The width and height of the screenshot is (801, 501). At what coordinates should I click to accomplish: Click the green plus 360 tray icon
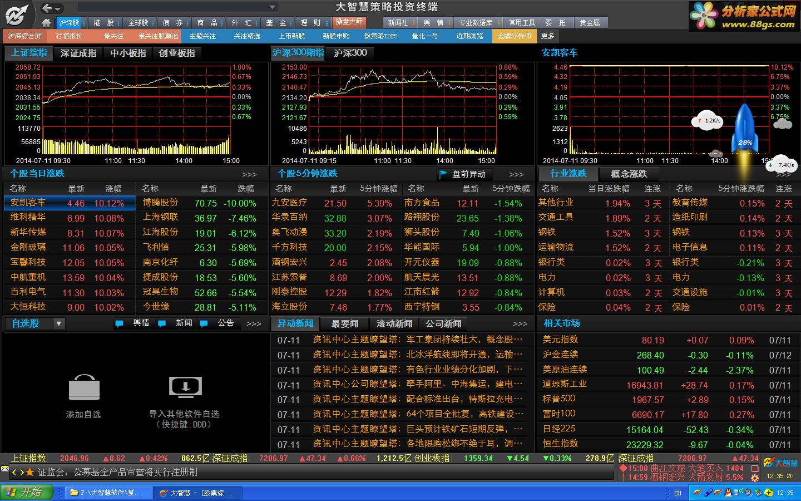coord(768,493)
